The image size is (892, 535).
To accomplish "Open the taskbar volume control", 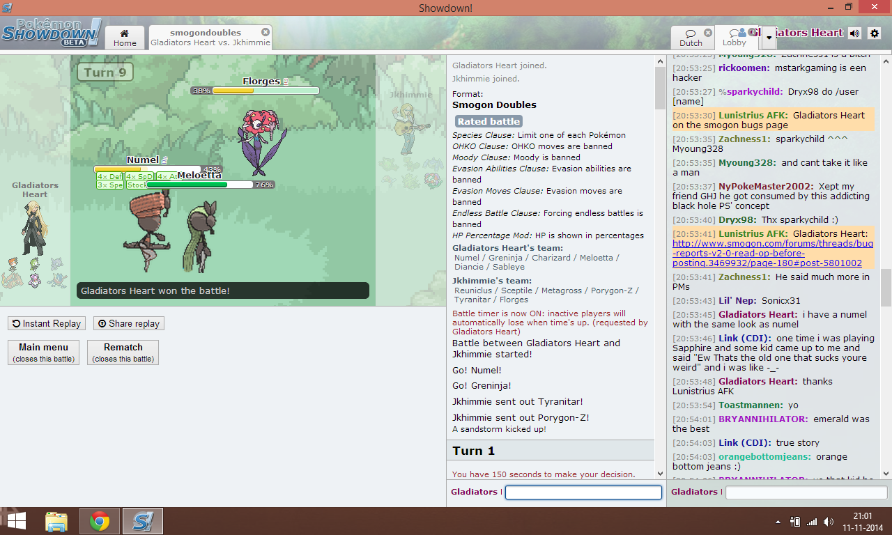I will [x=829, y=522].
